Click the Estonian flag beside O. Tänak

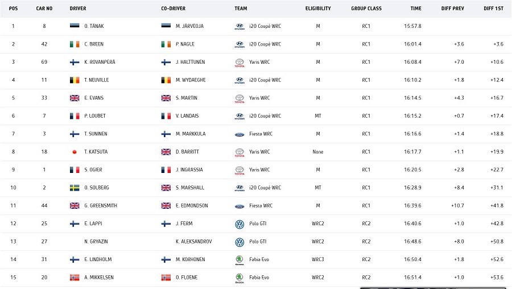[x=75, y=26]
